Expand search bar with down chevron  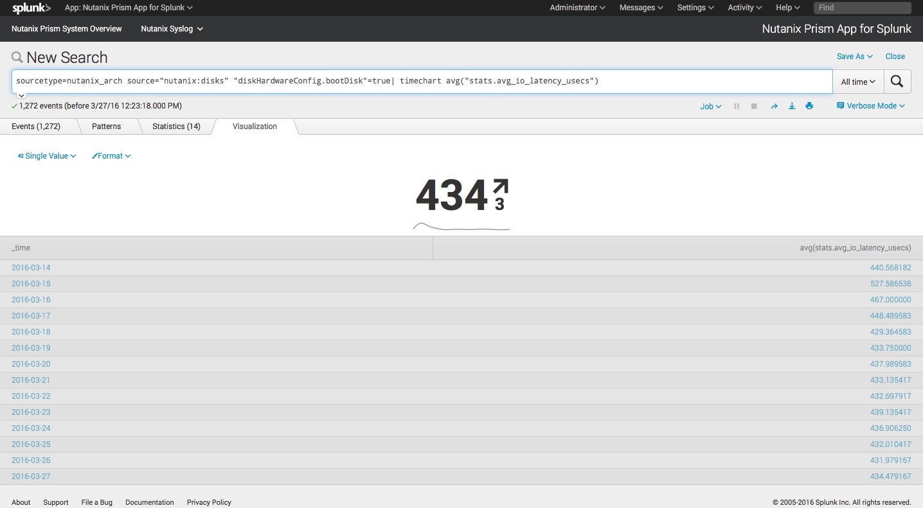(x=21, y=95)
